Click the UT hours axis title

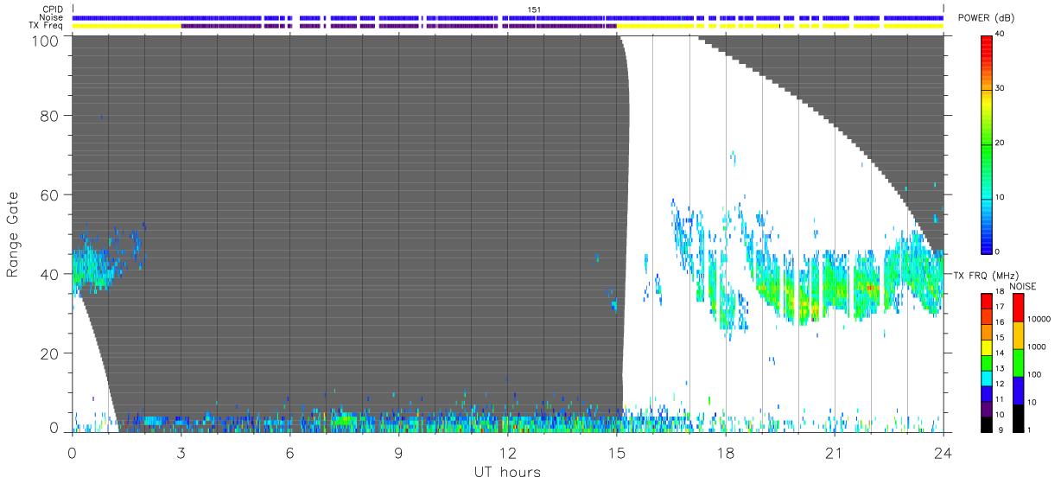tap(507, 472)
